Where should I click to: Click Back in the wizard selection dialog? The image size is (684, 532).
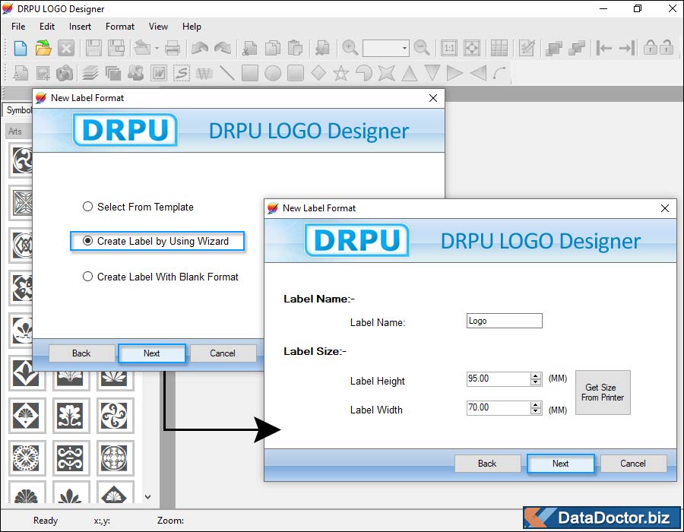click(81, 353)
